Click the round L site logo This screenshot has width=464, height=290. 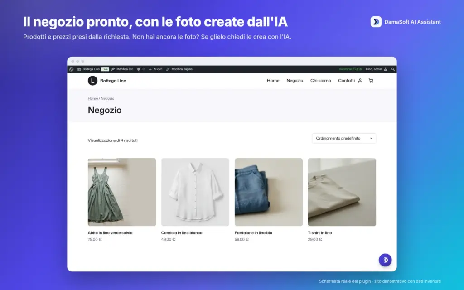click(92, 81)
